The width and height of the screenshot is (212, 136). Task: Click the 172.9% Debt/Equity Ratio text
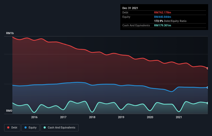click(170, 21)
